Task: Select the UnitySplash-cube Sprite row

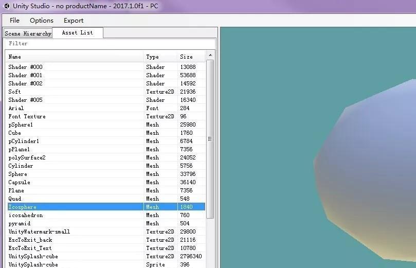Action: pos(106,264)
